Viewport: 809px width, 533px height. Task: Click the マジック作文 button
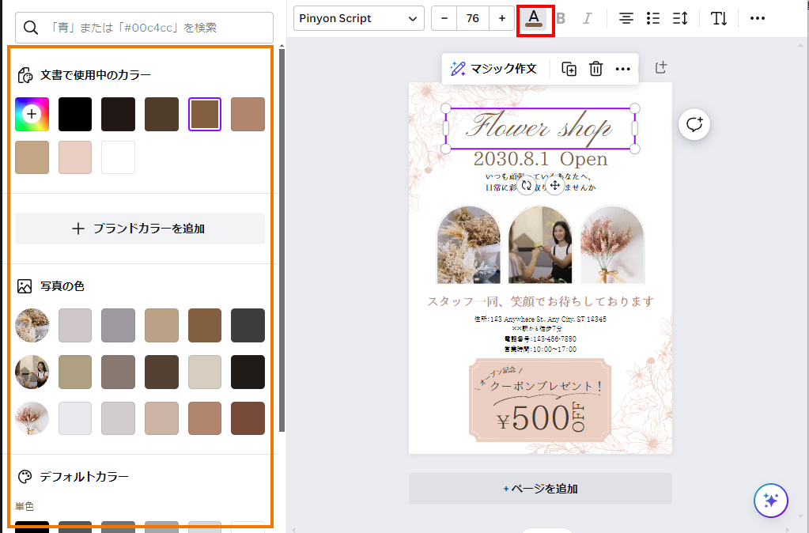(x=494, y=69)
